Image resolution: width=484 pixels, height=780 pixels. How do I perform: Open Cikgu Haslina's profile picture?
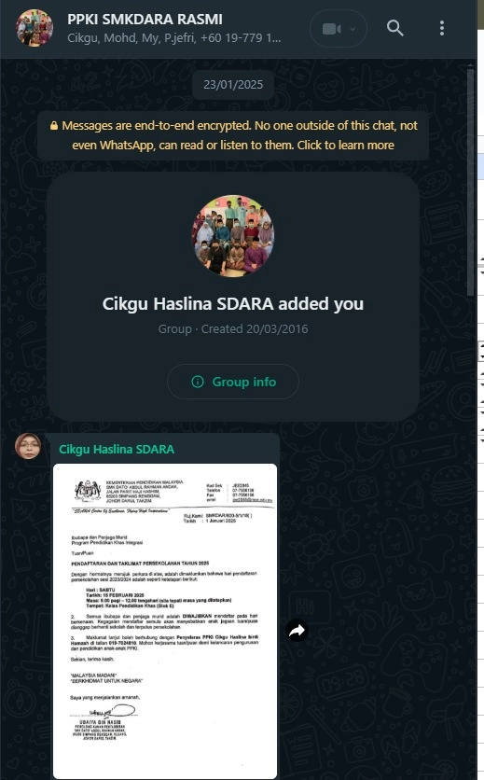[x=28, y=446]
